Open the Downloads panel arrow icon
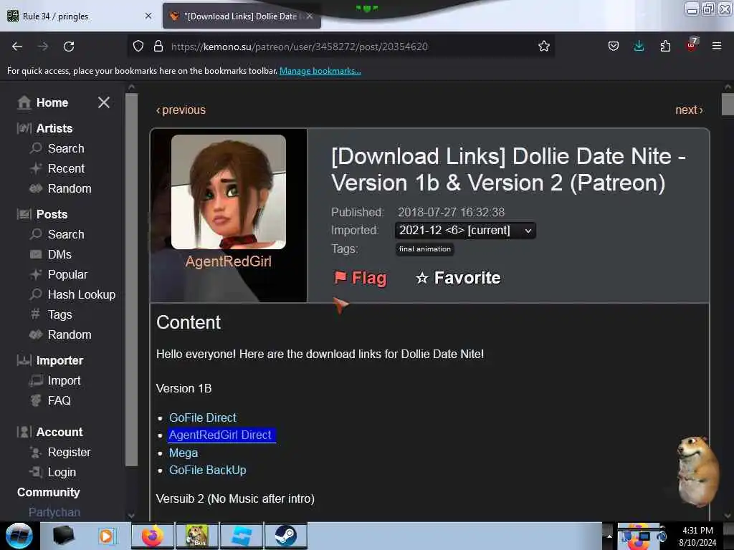 (x=639, y=47)
